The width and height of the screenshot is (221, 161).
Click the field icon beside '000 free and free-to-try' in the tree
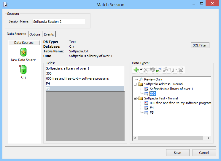146,103
